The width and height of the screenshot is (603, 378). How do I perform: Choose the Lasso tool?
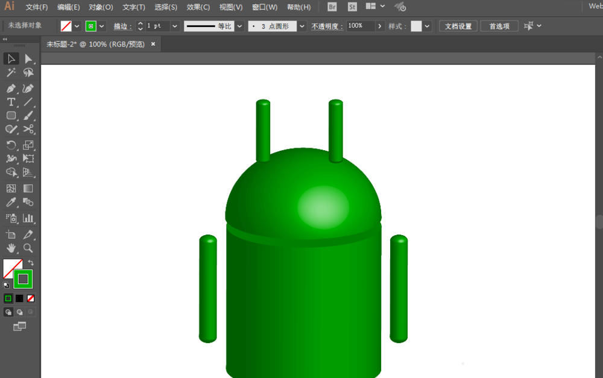(28, 73)
